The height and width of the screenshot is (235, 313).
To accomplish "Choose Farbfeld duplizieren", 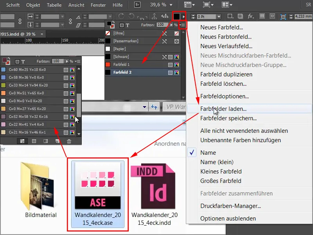I will tap(226, 74).
